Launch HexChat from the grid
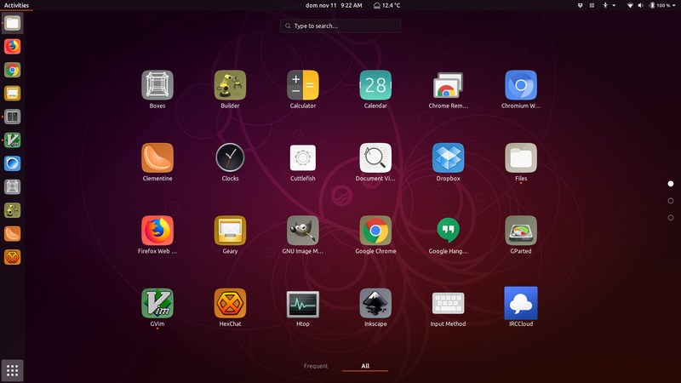The image size is (681, 383). click(230, 303)
